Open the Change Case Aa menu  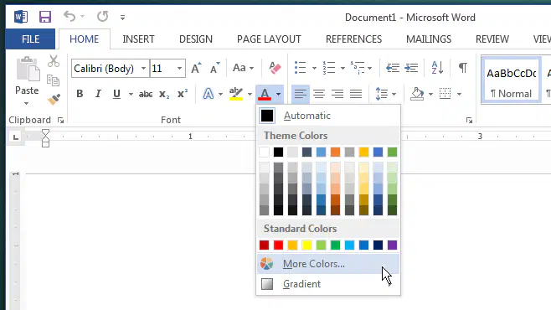[x=243, y=68]
